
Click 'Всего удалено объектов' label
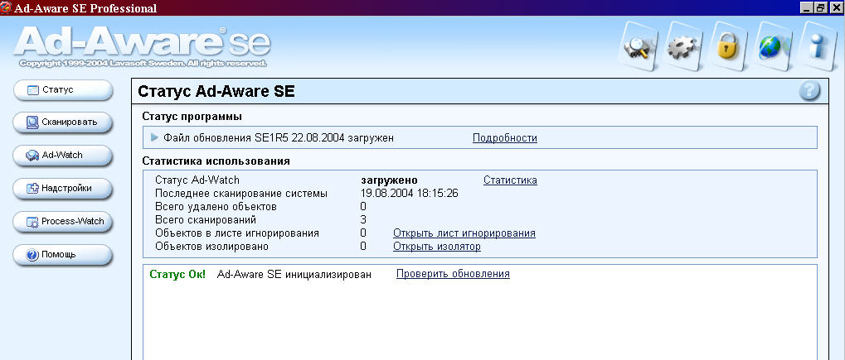point(216,207)
